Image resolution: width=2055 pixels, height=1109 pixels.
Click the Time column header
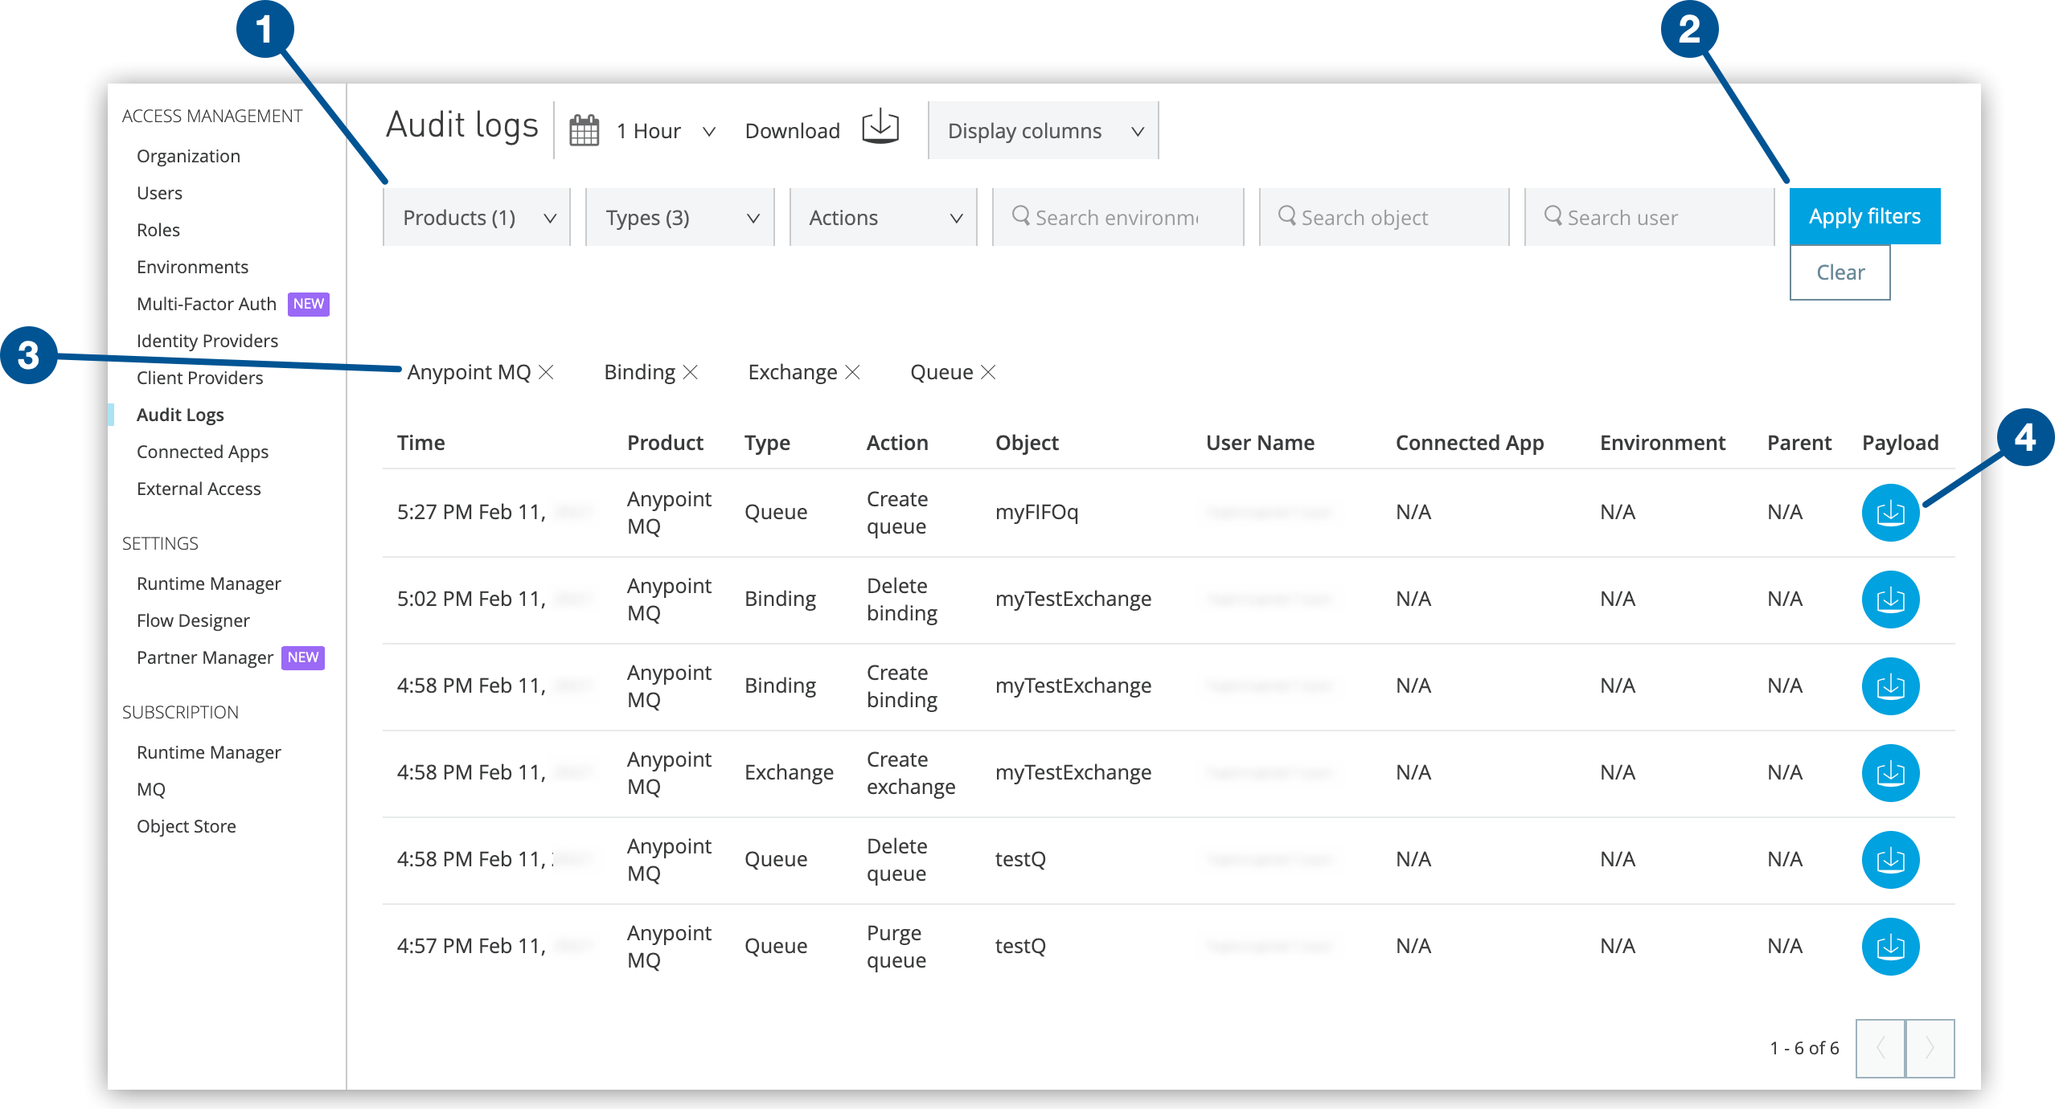point(420,443)
